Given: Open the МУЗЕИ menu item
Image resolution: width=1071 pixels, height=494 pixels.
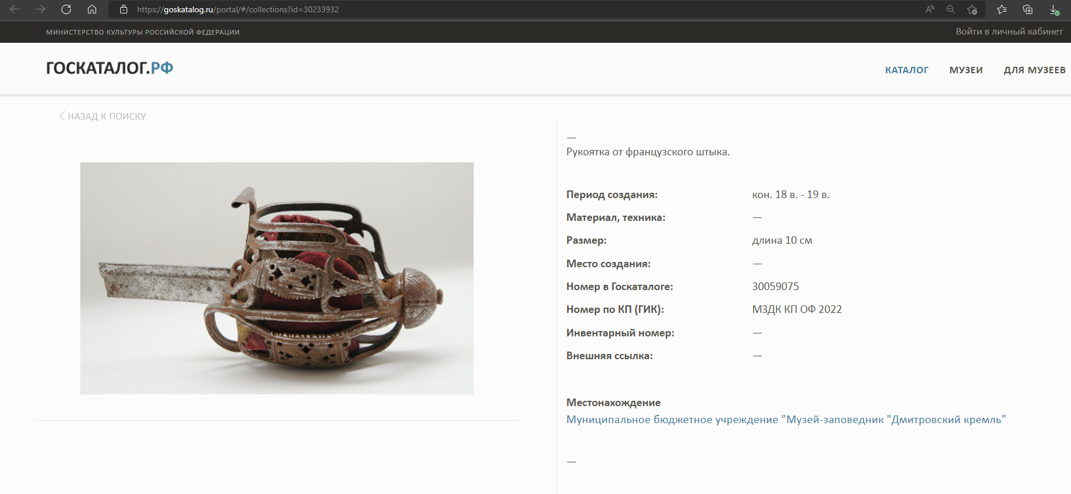Looking at the screenshot, I should tap(966, 70).
